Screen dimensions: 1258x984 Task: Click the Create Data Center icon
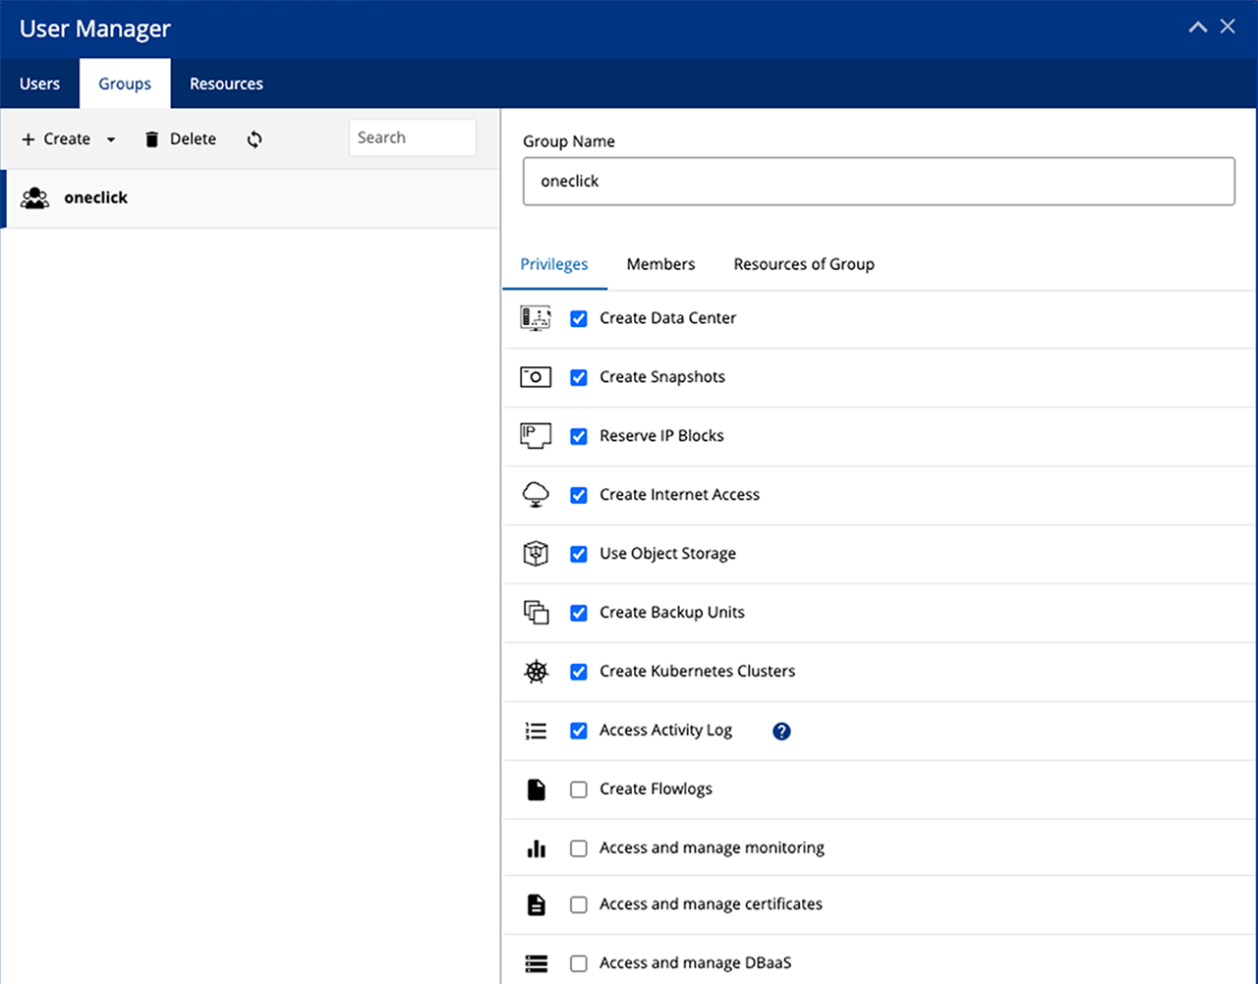pos(536,318)
